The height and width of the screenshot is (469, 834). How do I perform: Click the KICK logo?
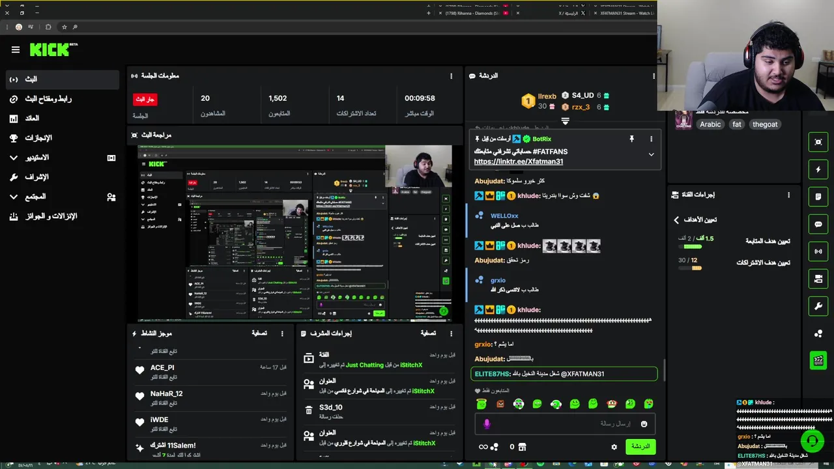[x=53, y=50]
